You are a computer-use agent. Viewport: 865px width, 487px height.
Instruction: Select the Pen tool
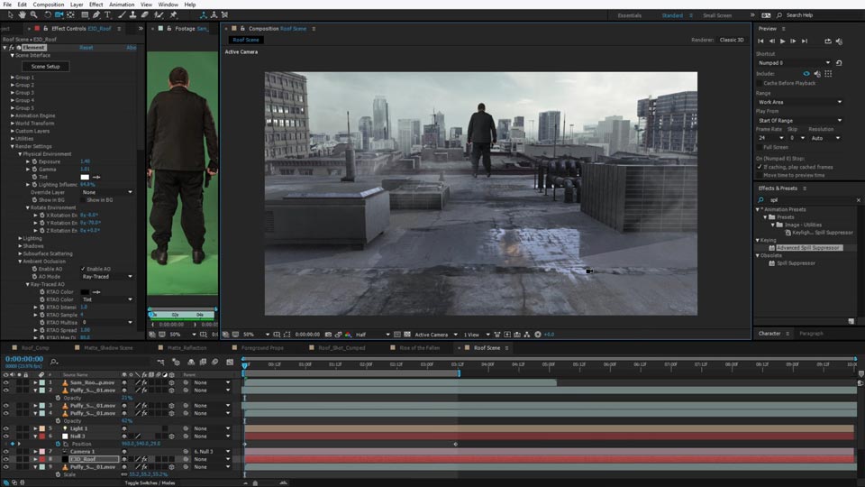point(96,14)
